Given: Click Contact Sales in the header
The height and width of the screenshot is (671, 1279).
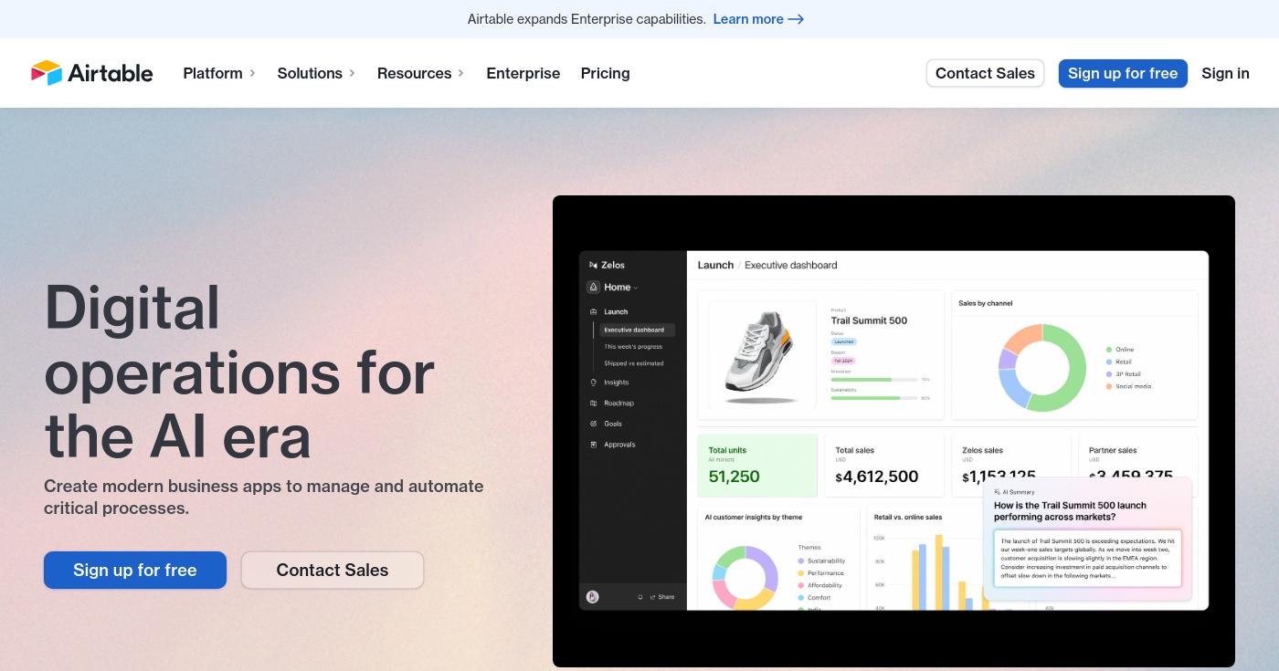Looking at the screenshot, I should coord(985,73).
